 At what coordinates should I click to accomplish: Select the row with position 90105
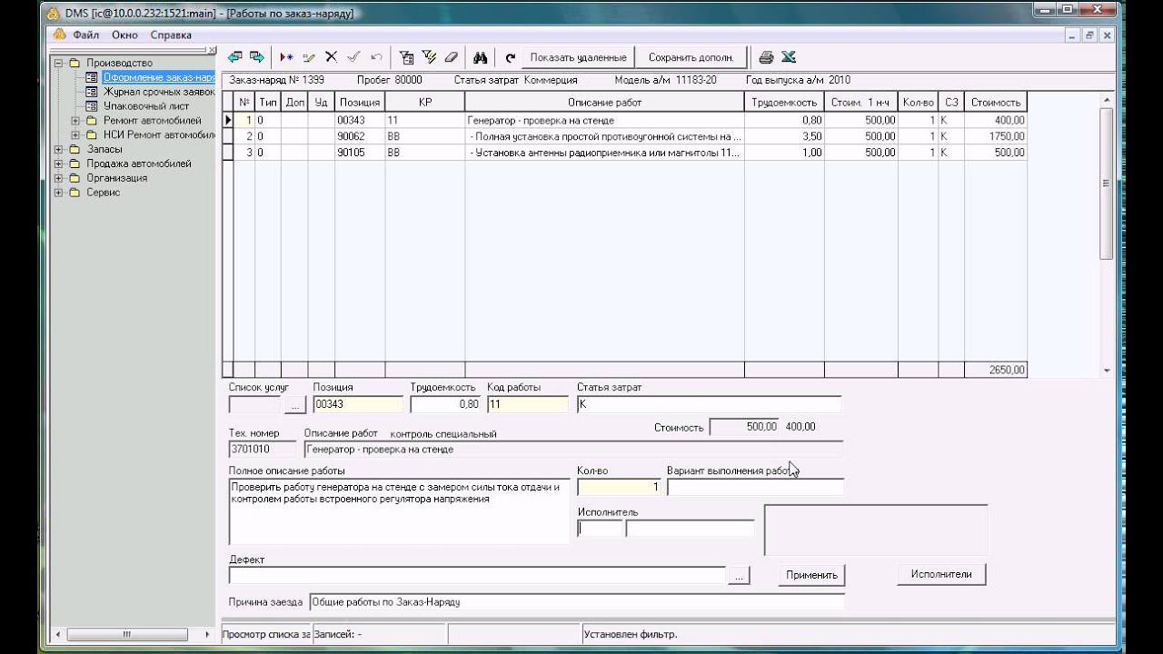(x=625, y=153)
